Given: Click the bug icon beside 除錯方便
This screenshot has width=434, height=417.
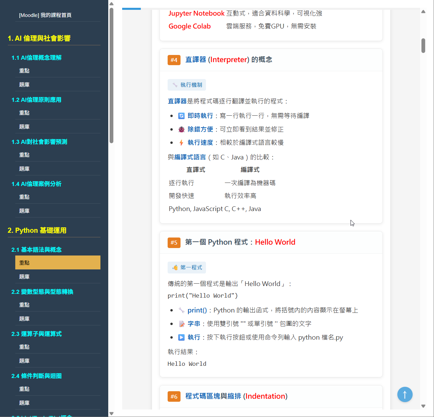Looking at the screenshot, I should click(x=182, y=129).
